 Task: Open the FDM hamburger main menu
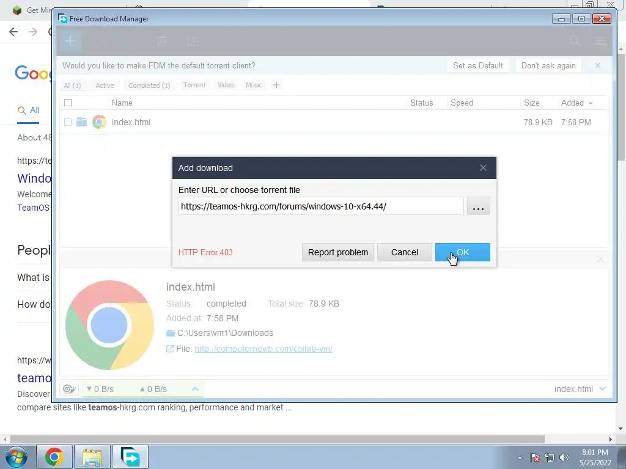pyautogui.click(x=600, y=41)
